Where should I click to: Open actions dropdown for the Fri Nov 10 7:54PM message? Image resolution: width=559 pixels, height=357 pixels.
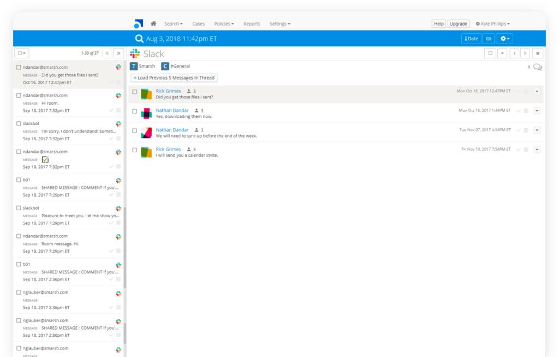[x=537, y=150]
